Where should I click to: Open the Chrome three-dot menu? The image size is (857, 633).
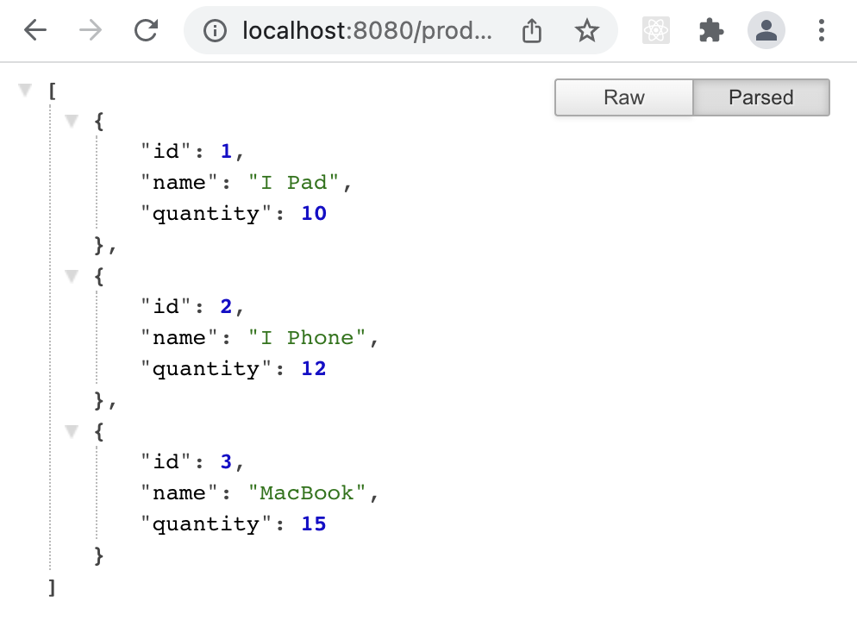pyautogui.click(x=821, y=30)
